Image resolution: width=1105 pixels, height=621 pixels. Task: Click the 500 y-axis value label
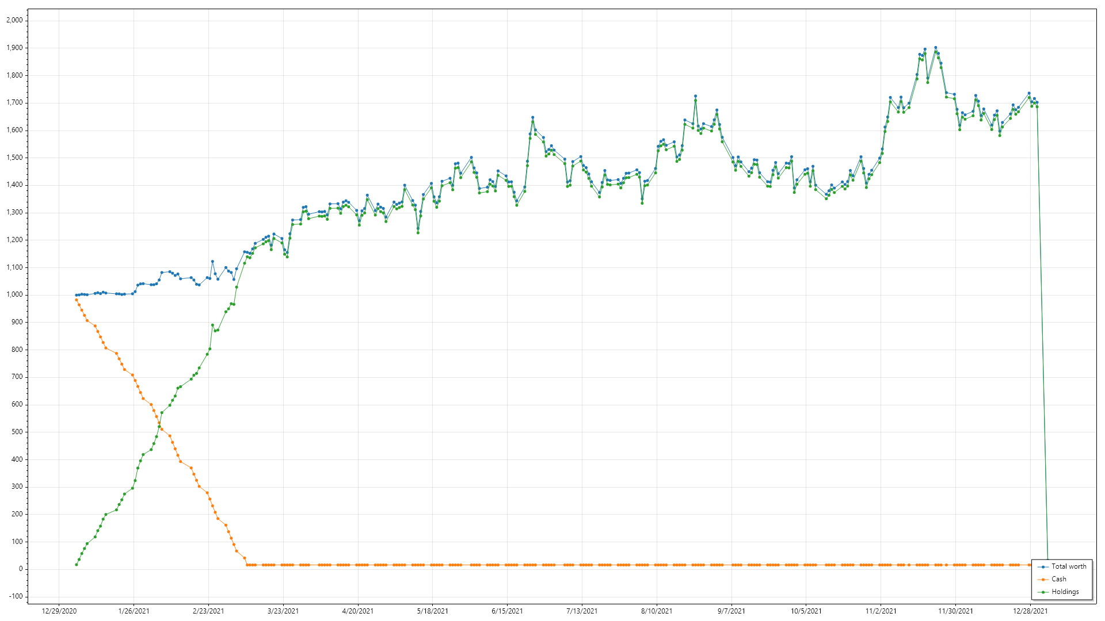click(x=17, y=432)
